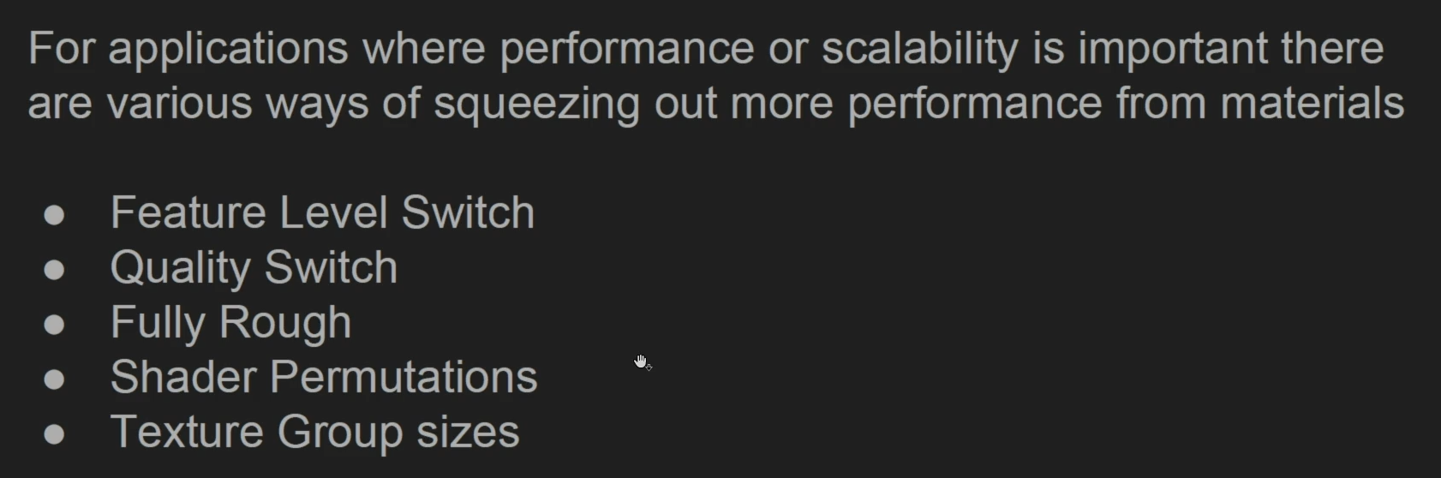Click the word "applications" in the heading
Image resolution: width=1441 pixels, height=478 pixels.
(228, 50)
